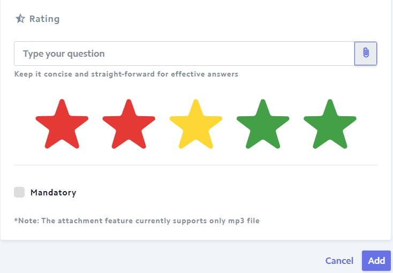The height and width of the screenshot is (273, 393).
Task: Click the Rating heading text
Action: (44, 19)
